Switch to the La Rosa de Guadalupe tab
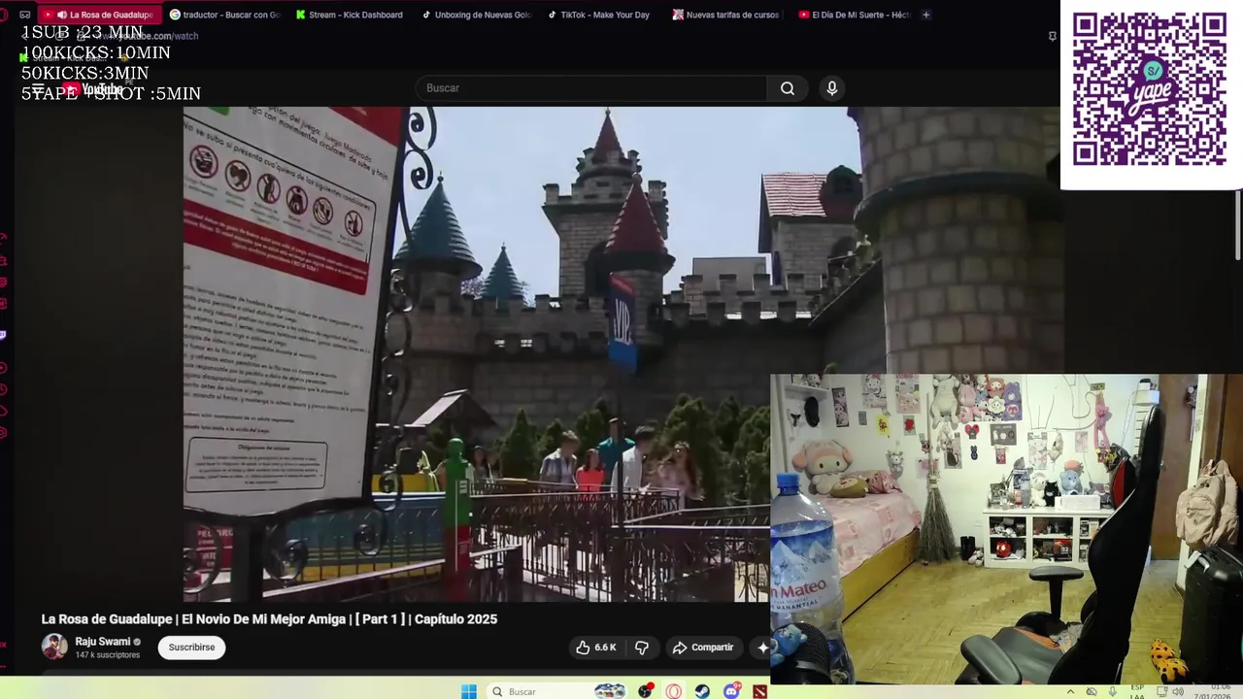 [100, 15]
